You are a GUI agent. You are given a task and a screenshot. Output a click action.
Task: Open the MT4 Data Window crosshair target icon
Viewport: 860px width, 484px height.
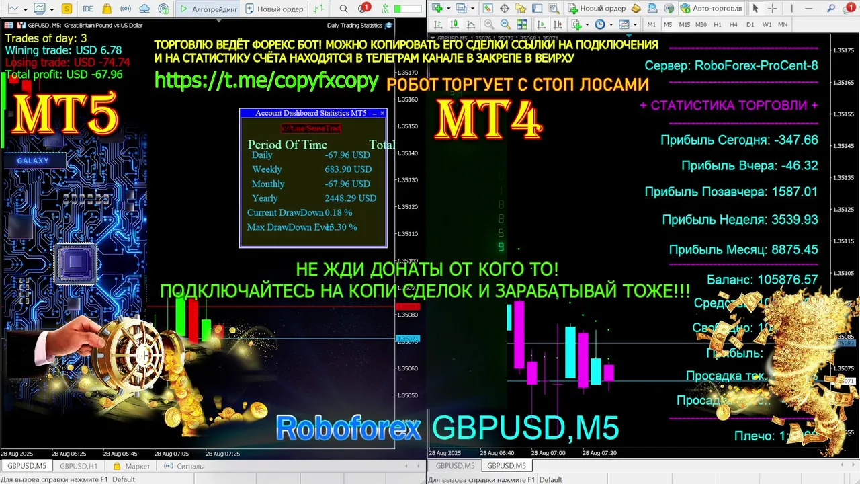[x=505, y=8]
